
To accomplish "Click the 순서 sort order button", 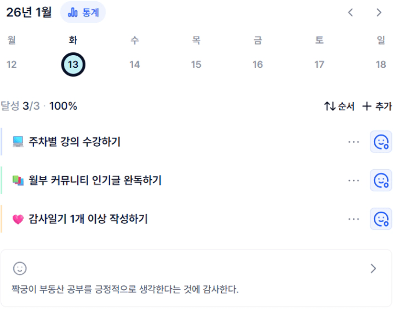I will 339,106.
